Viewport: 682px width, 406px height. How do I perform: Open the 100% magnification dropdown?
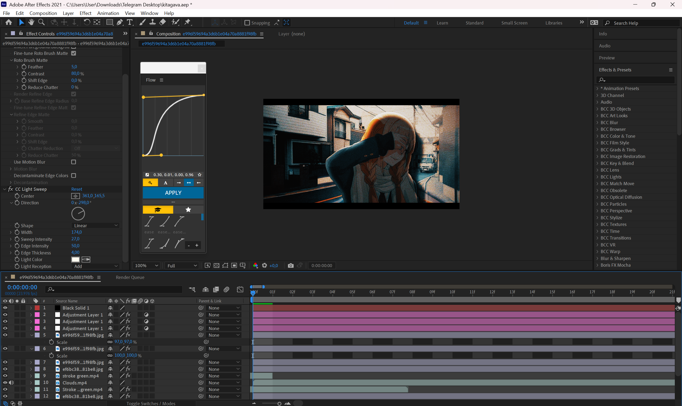(146, 265)
